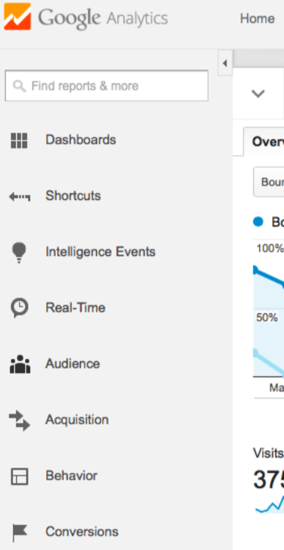Viewport: 284px width, 550px height.
Task: Click the Google Analytics logo icon
Action: click(17, 17)
